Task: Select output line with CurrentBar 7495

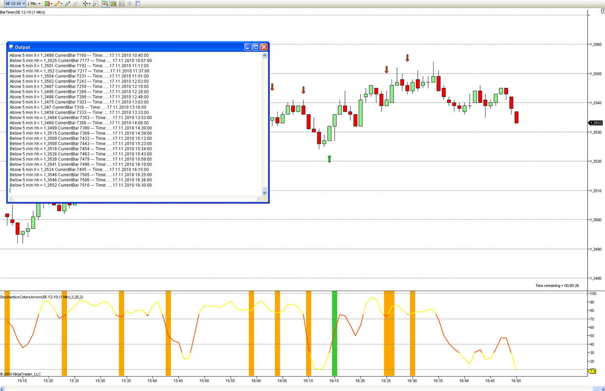Action: (x=79, y=170)
